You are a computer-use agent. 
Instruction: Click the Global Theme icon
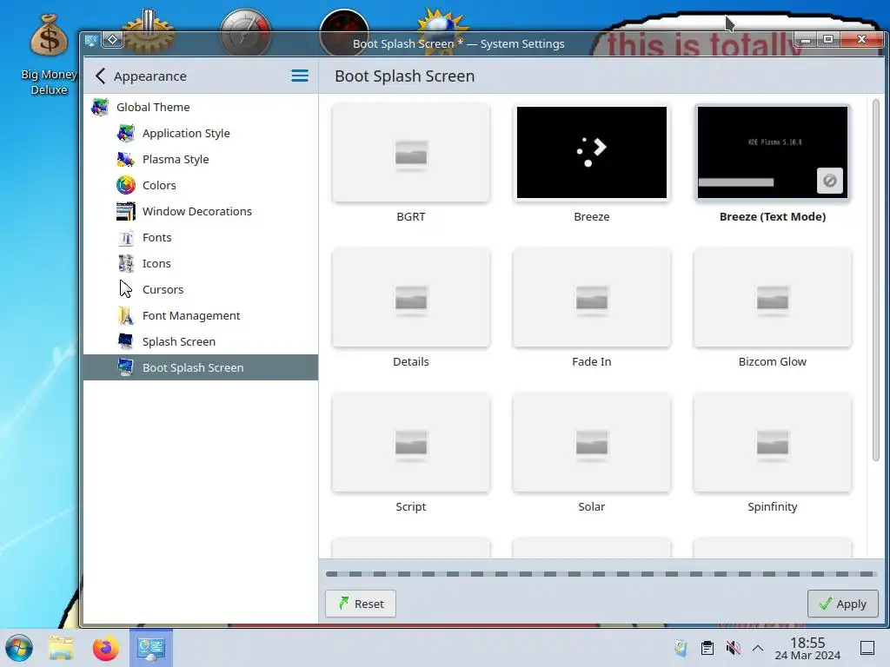coord(100,107)
